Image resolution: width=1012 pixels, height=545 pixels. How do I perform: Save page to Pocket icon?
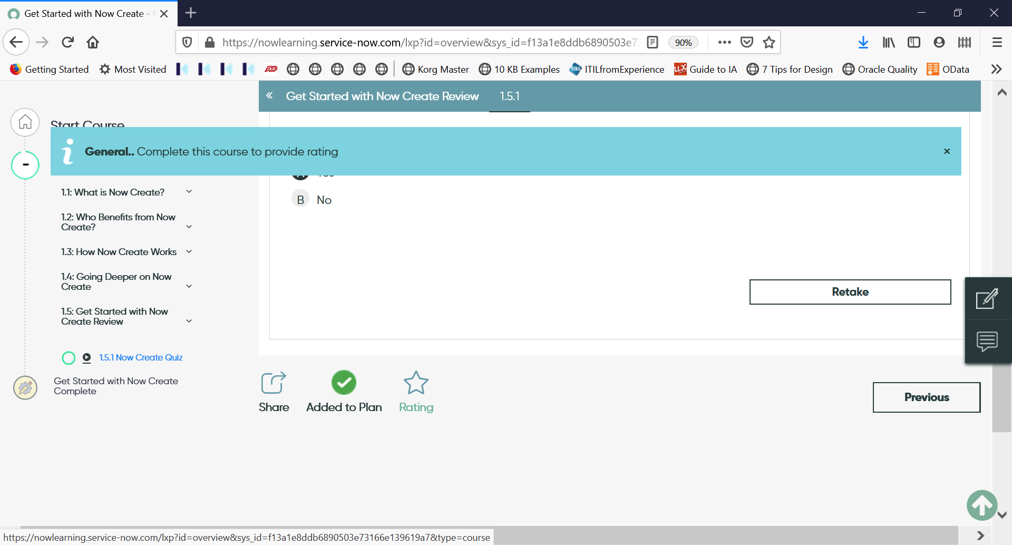[747, 42]
